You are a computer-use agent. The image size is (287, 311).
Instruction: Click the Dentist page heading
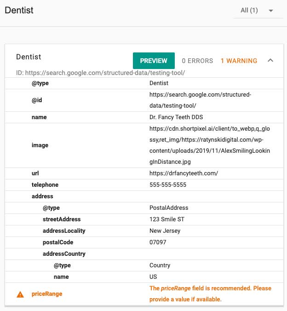(x=19, y=10)
